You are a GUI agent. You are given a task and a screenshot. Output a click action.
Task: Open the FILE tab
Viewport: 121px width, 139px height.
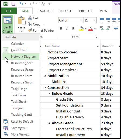(x=9, y=11)
